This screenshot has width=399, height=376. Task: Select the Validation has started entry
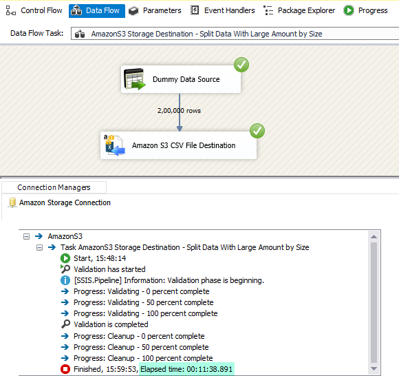[x=109, y=269]
